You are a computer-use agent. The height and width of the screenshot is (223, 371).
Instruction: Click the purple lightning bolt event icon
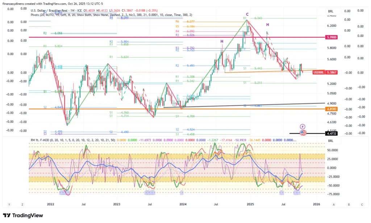(x=303, y=126)
